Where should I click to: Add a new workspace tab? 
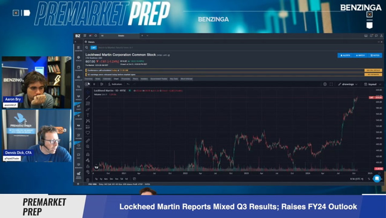point(142,36)
